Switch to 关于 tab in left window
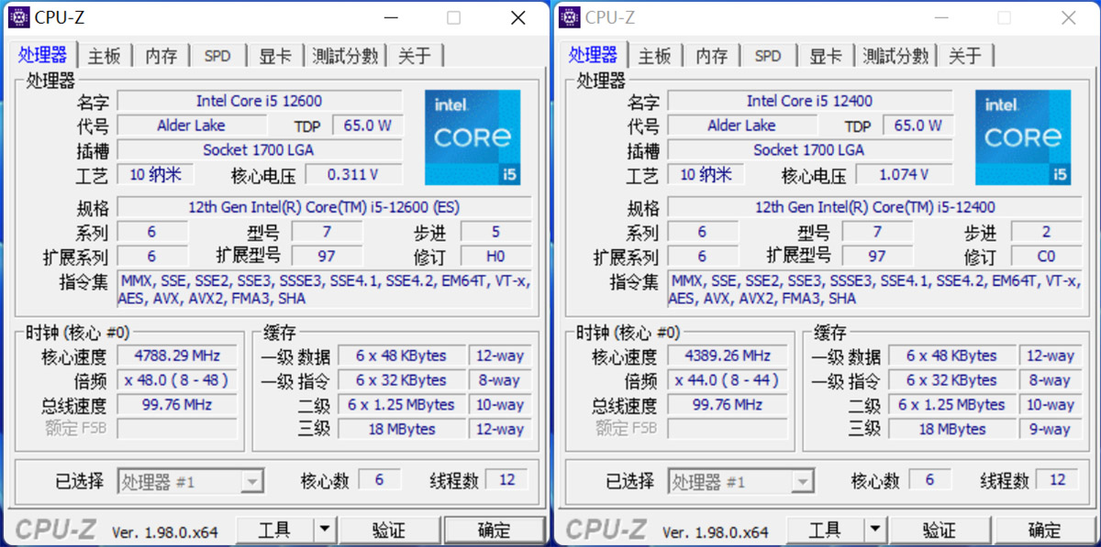This screenshot has width=1101, height=547. click(x=415, y=56)
